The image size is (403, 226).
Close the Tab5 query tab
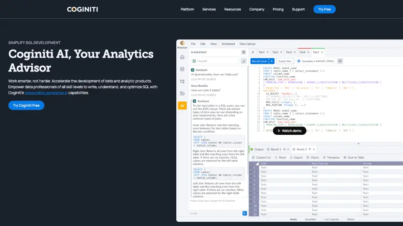click(322, 52)
